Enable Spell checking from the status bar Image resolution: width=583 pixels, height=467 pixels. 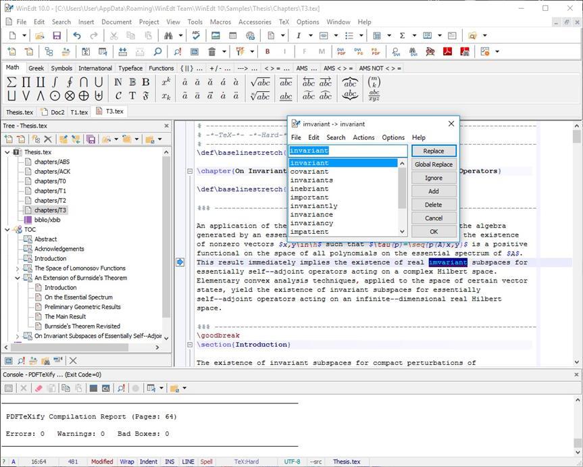pos(205,462)
